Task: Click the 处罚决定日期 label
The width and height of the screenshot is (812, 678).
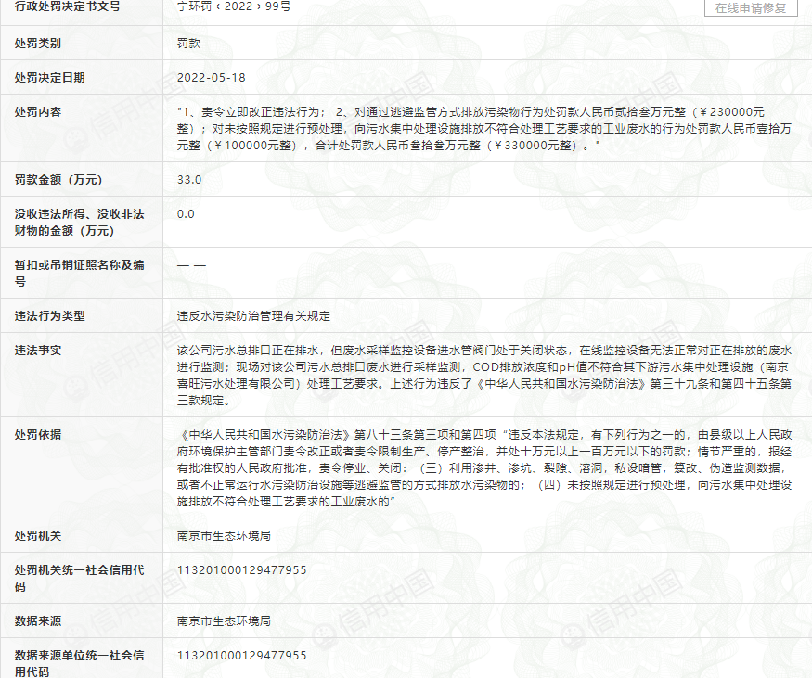Action: coord(50,78)
